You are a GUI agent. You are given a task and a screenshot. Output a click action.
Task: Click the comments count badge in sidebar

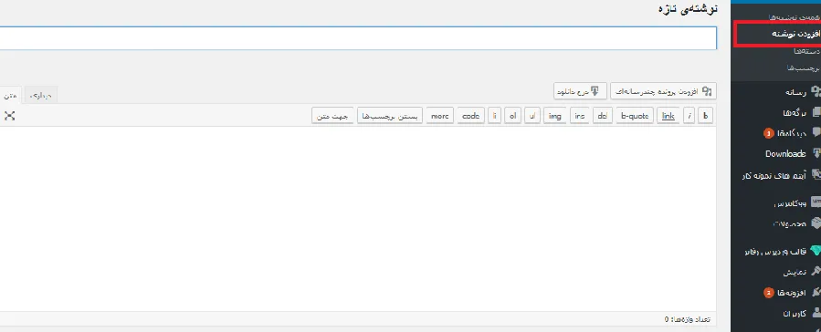pos(768,134)
